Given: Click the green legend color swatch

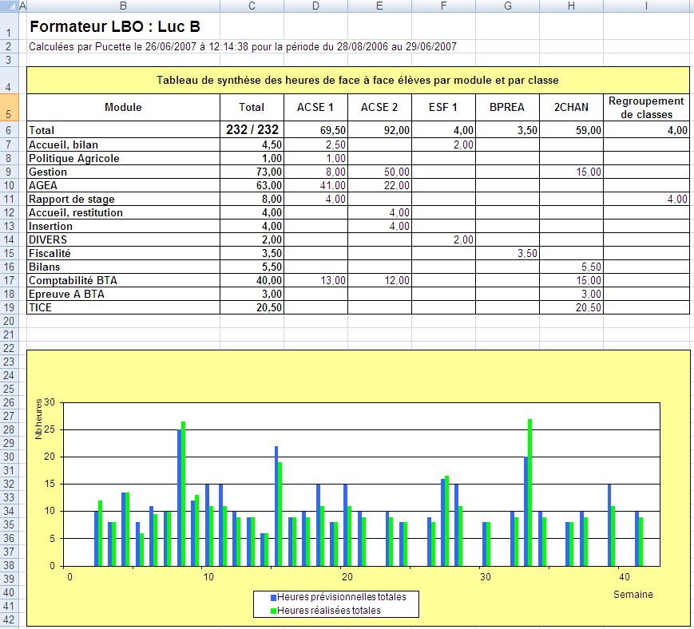Looking at the screenshot, I should pos(273,611).
